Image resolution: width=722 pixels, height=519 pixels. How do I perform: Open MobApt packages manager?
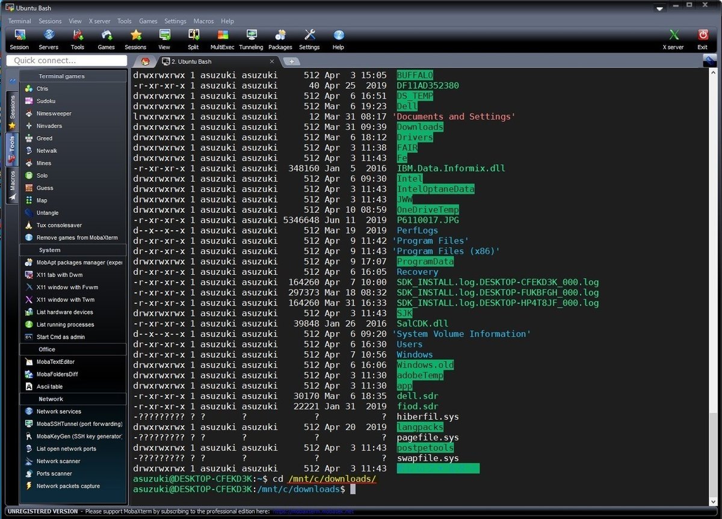[x=73, y=262]
